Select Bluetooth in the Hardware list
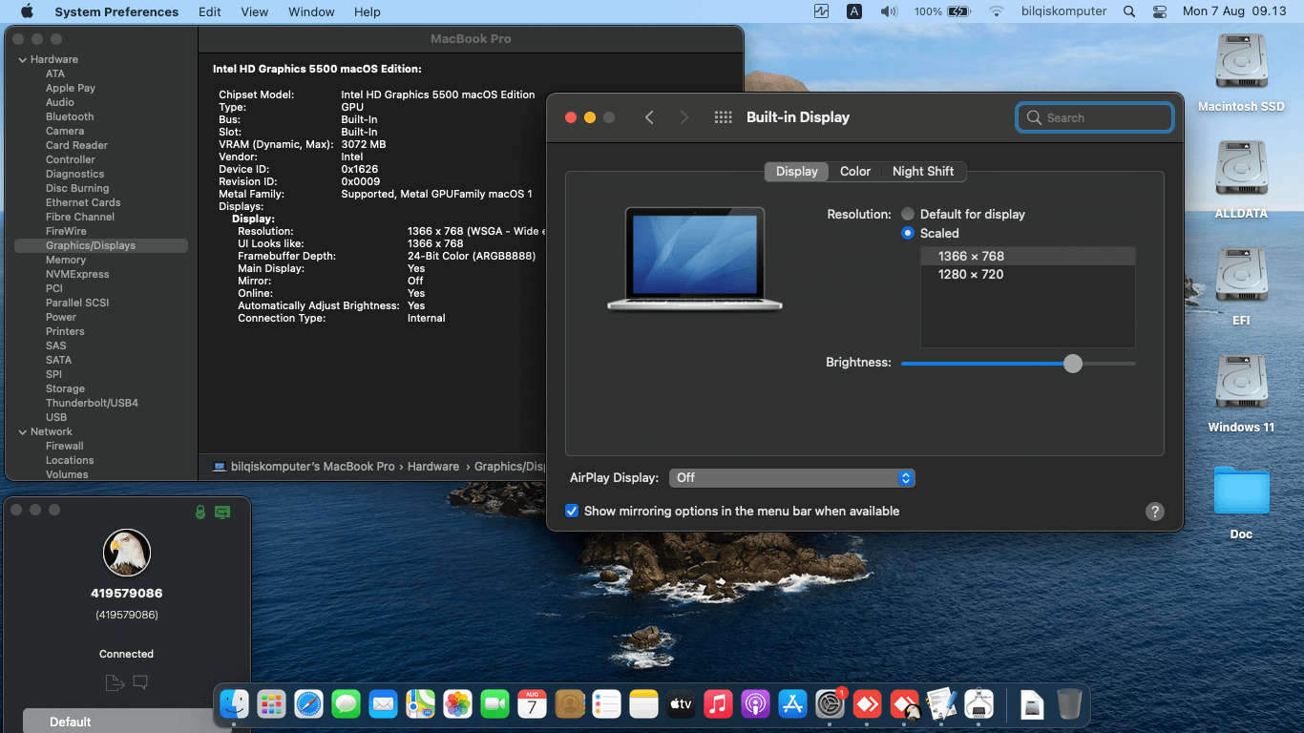This screenshot has height=733, width=1304. click(x=70, y=116)
